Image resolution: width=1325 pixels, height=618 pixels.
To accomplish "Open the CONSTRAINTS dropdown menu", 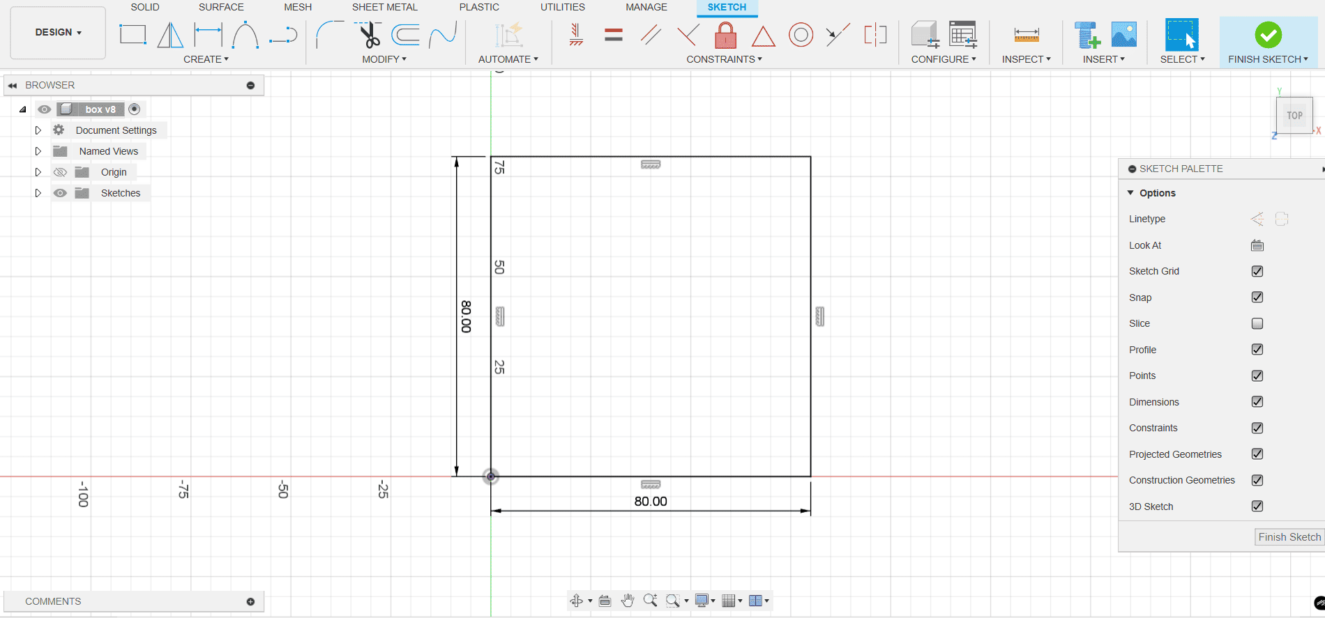I will [x=724, y=59].
